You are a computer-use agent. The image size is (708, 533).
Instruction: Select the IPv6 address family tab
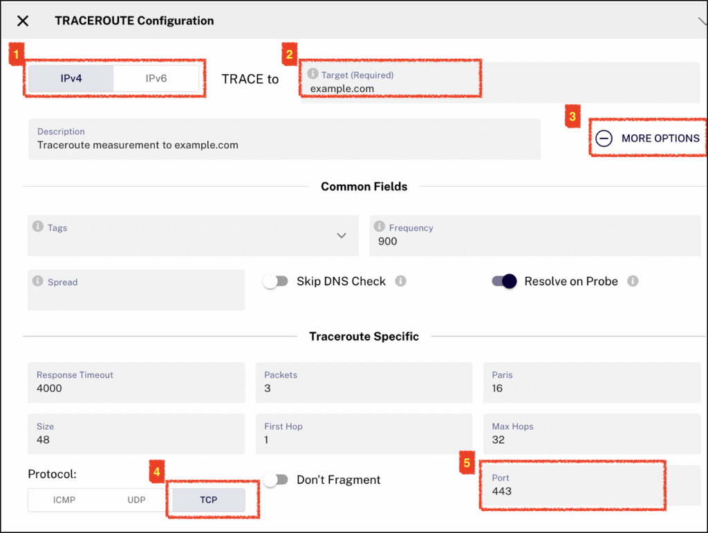pyautogui.click(x=156, y=78)
